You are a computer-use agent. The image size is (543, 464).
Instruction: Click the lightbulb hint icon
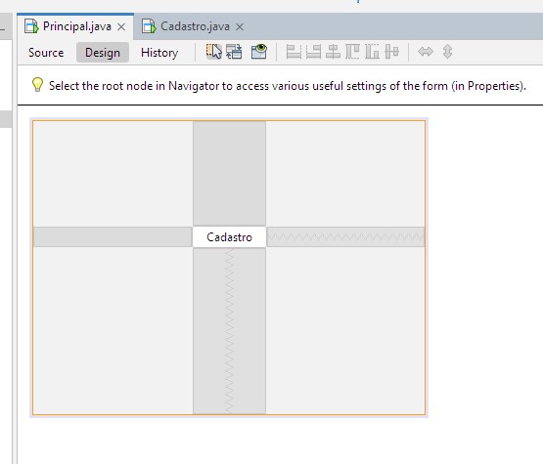tap(37, 85)
